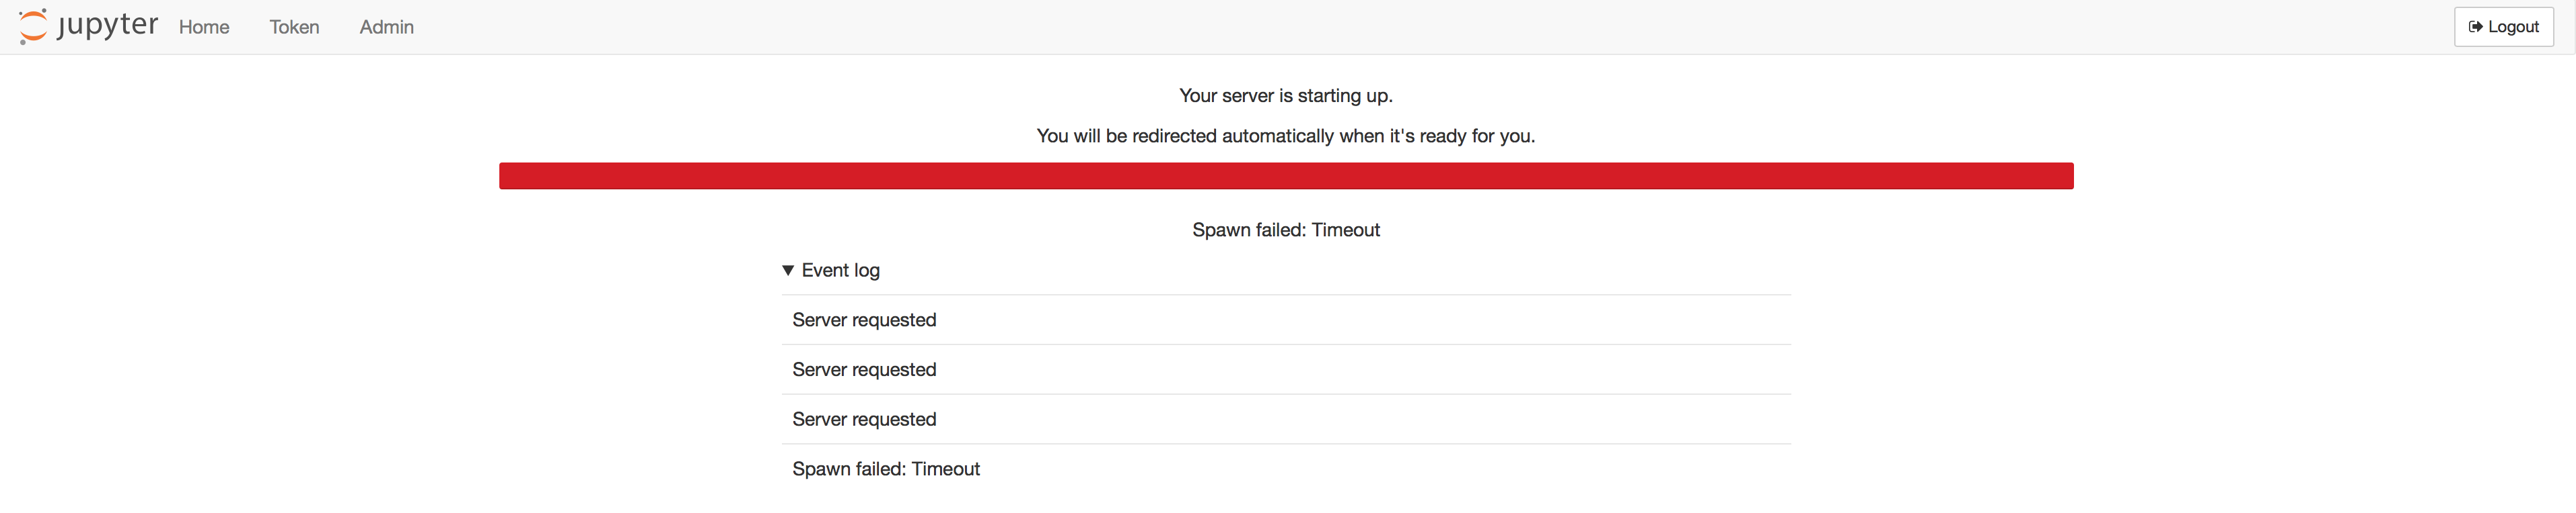Select the second Server requested entry

1286,369
